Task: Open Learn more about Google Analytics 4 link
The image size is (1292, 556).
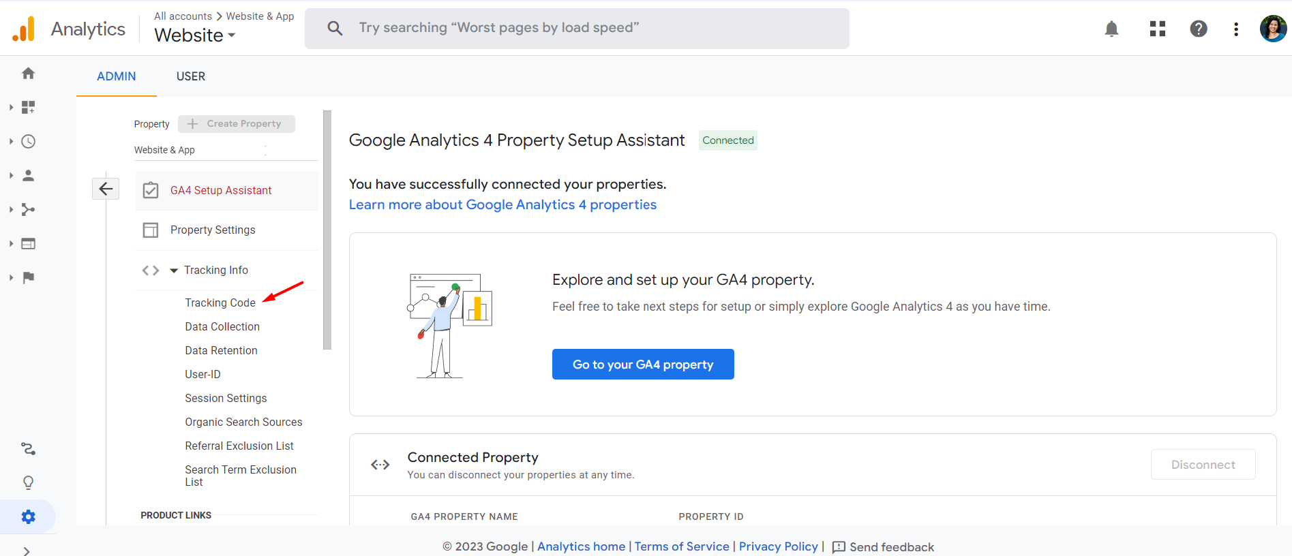Action: click(x=502, y=204)
